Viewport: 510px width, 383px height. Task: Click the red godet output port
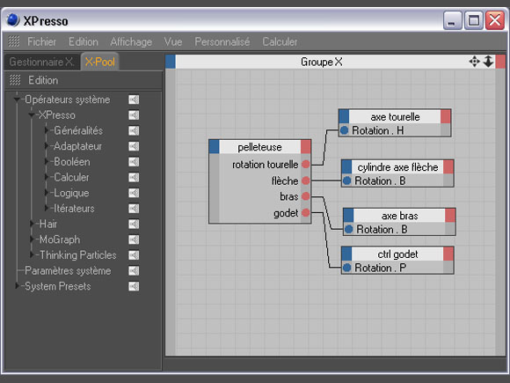coord(305,213)
